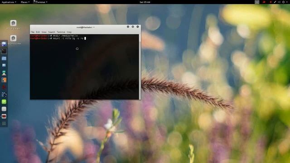Viewport: 290px width, 163px height.
Task: Click the Sat 05:44 clock
Action: (145, 2)
